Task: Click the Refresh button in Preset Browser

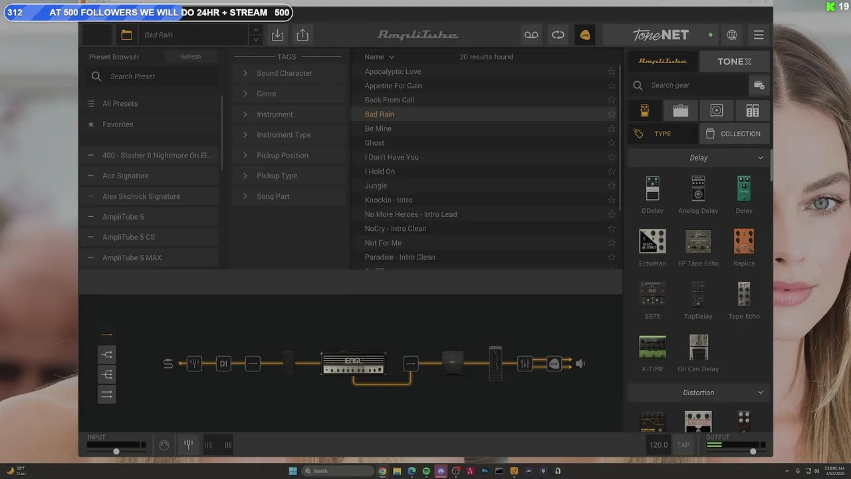Action: tap(190, 57)
